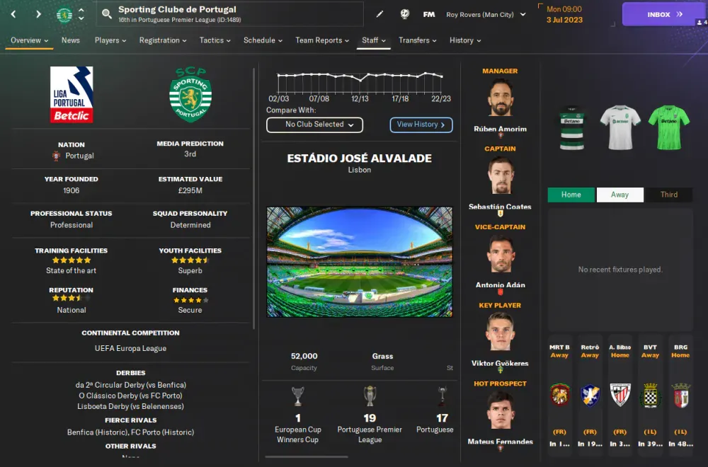Viewport: 708px width, 467px height.
Task: Expand the Team Reports menu
Action: pyautogui.click(x=322, y=40)
